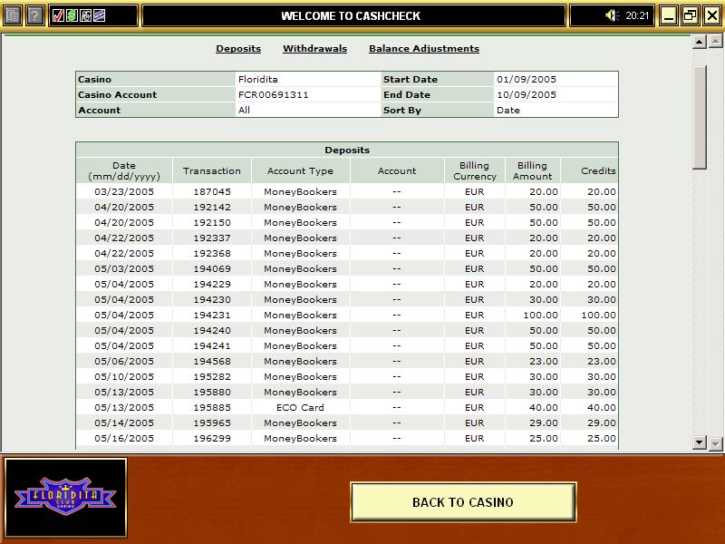Jump to the Withdrawals section
This screenshot has width=725, height=544.
(x=314, y=49)
